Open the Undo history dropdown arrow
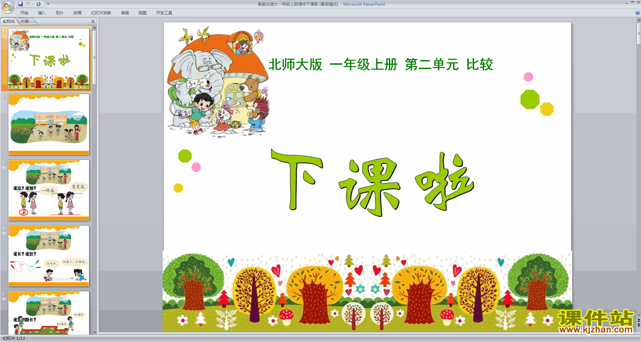 [32, 4]
